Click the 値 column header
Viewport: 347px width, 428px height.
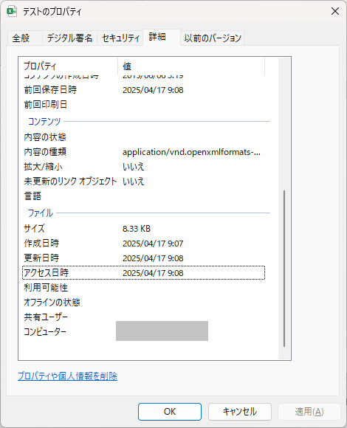click(x=191, y=66)
